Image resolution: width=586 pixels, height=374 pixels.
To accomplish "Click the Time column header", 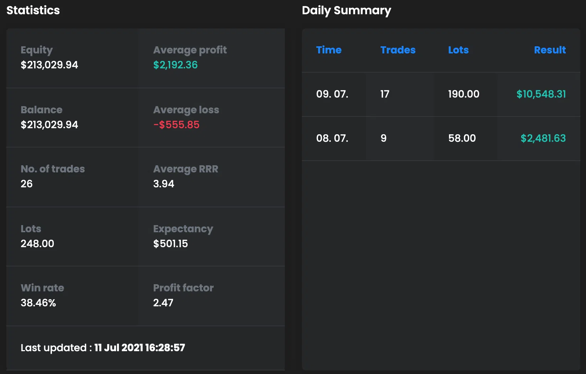I will click(x=329, y=50).
